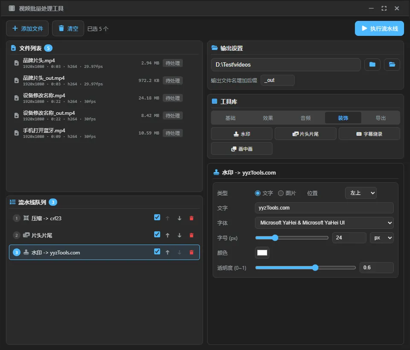Click the 文件列表 panel header icon
The height and width of the screenshot is (350, 410).
pos(13,48)
